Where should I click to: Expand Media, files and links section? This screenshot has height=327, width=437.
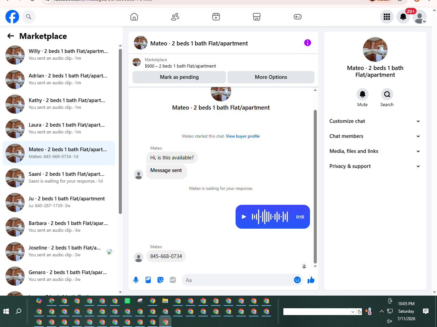click(x=375, y=151)
